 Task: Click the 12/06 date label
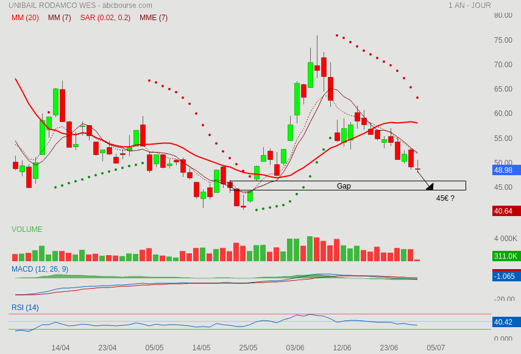tap(342, 348)
